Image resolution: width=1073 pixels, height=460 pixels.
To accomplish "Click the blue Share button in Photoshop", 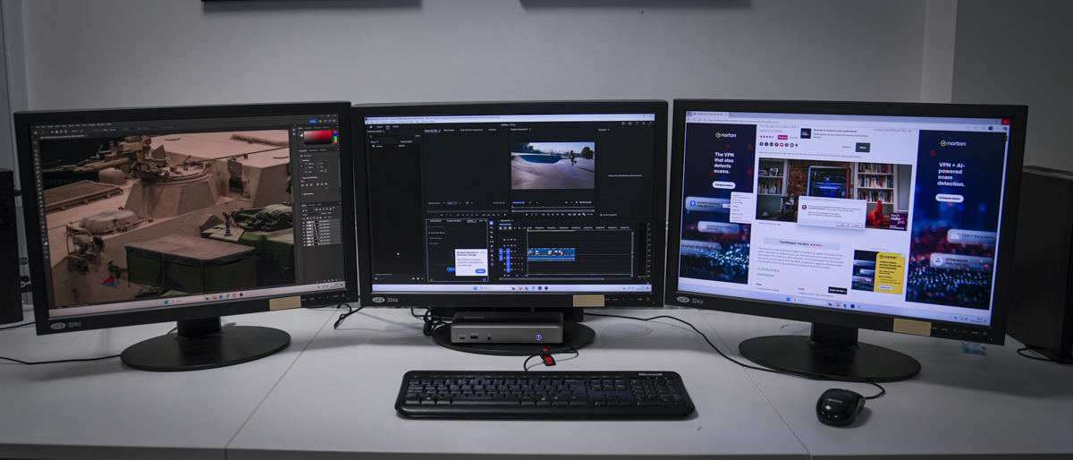I will point(313,121).
